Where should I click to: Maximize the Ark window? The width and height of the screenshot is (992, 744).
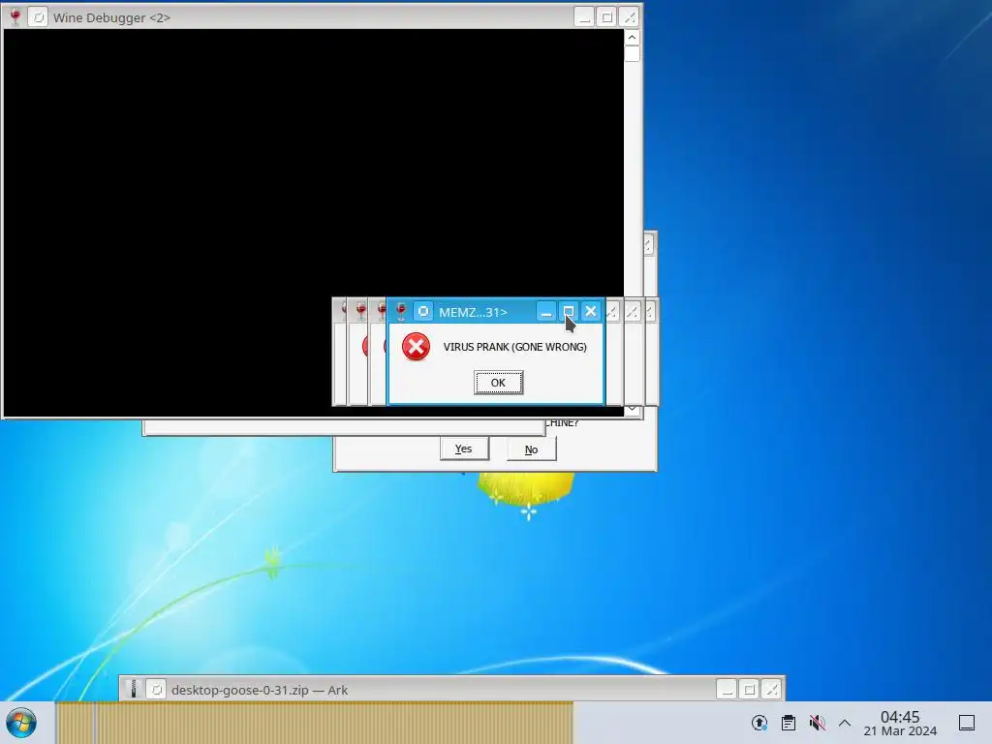[x=749, y=689]
